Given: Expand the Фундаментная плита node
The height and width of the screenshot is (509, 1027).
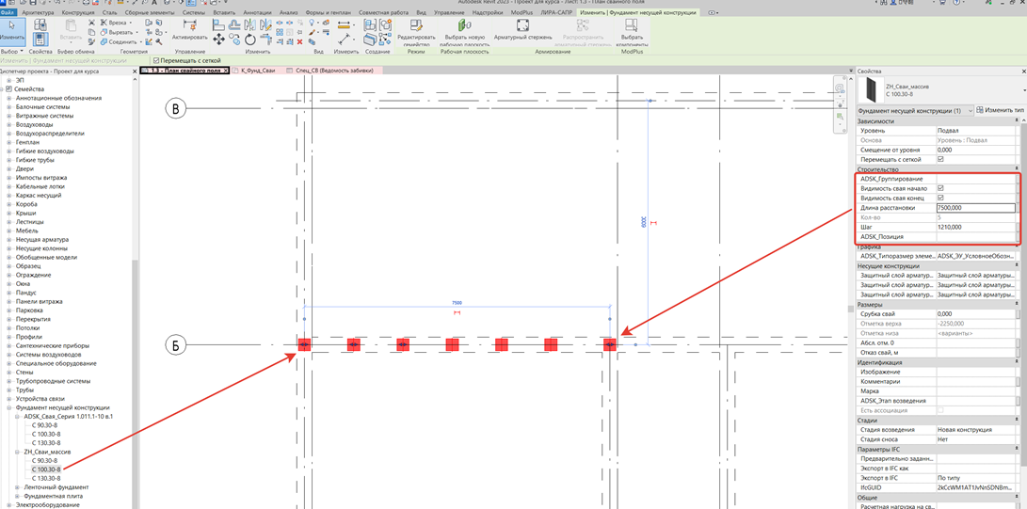Looking at the screenshot, I should pyautogui.click(x=18, y=497).
